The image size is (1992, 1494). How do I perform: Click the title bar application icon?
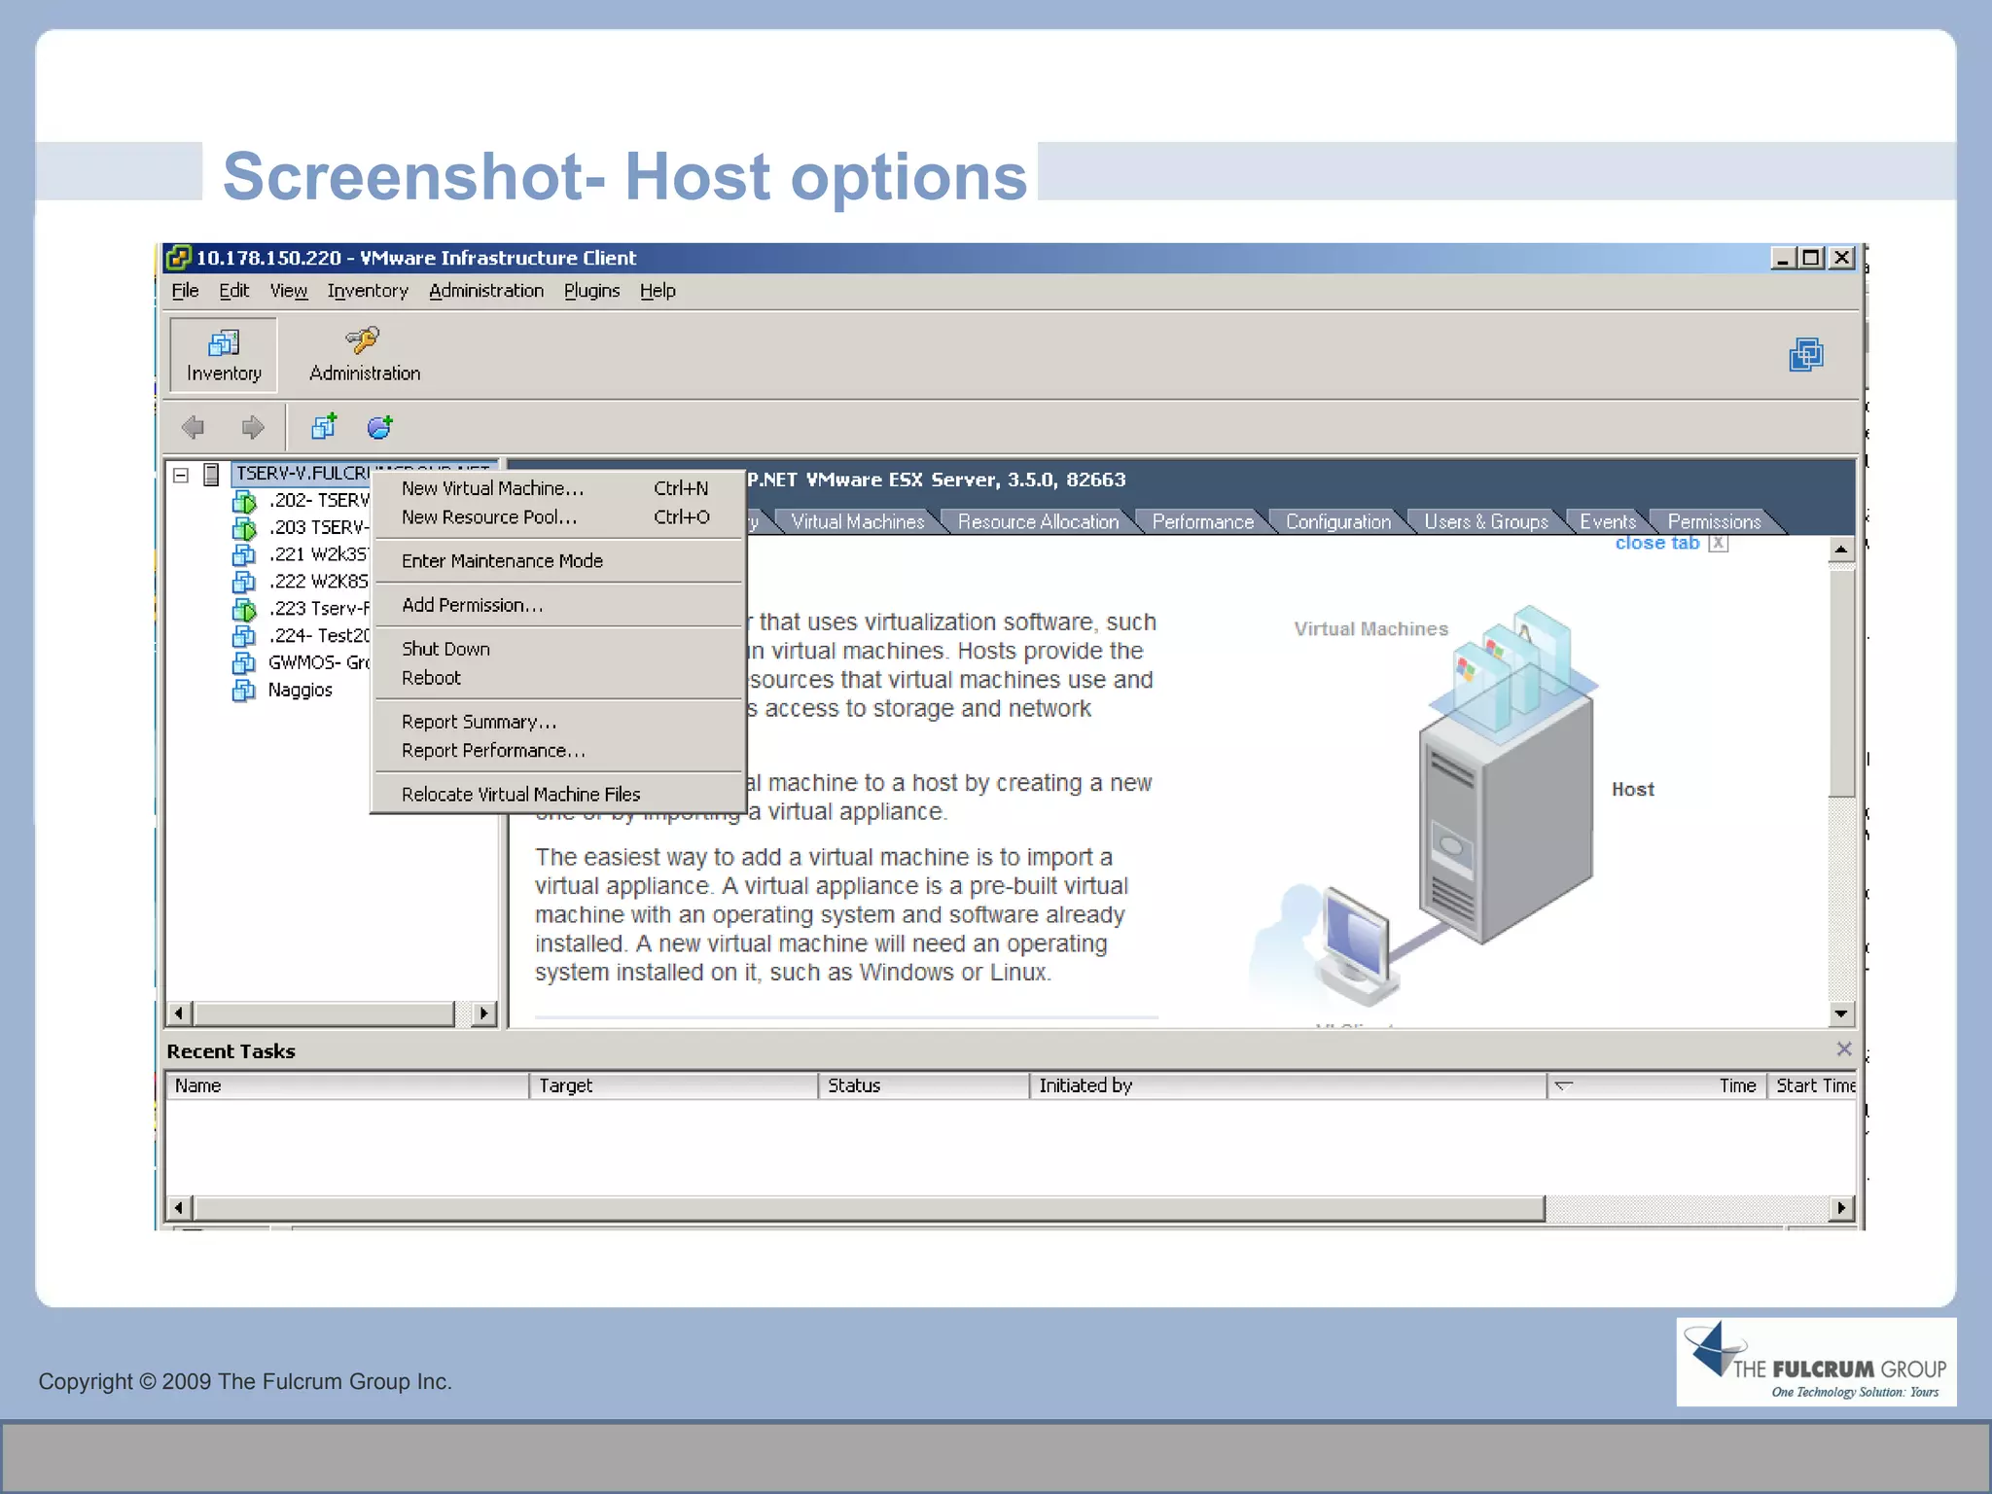178,258
